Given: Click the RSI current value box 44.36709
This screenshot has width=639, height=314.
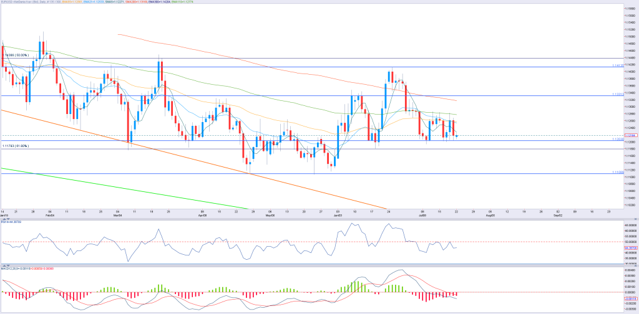Looking at the screenshot, I should [630, 248].
